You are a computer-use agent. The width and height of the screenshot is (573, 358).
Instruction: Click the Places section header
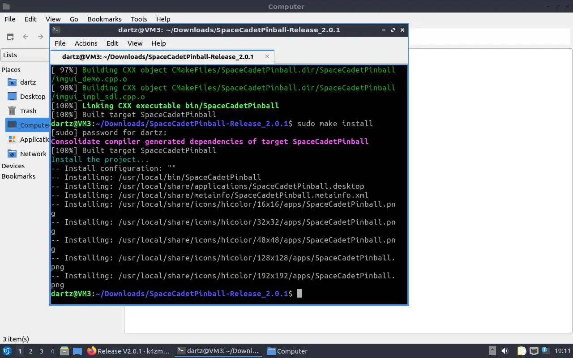click(11, 70)
